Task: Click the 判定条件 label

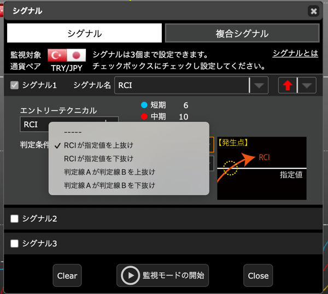Action: (x=34, y=145)
